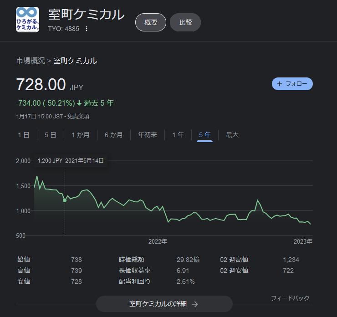Click the 500 y-axis label
This screenshot has height=317, width=337.
(x=20, y=235)
